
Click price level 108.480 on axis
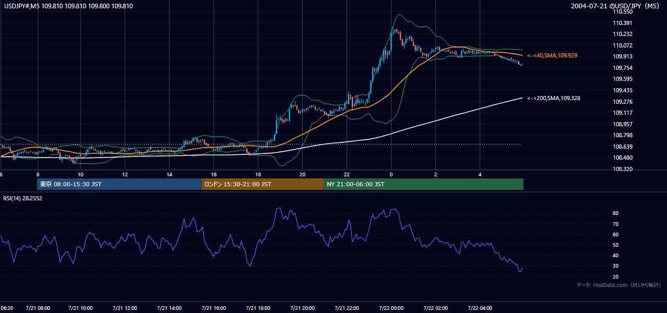[622, 158]
